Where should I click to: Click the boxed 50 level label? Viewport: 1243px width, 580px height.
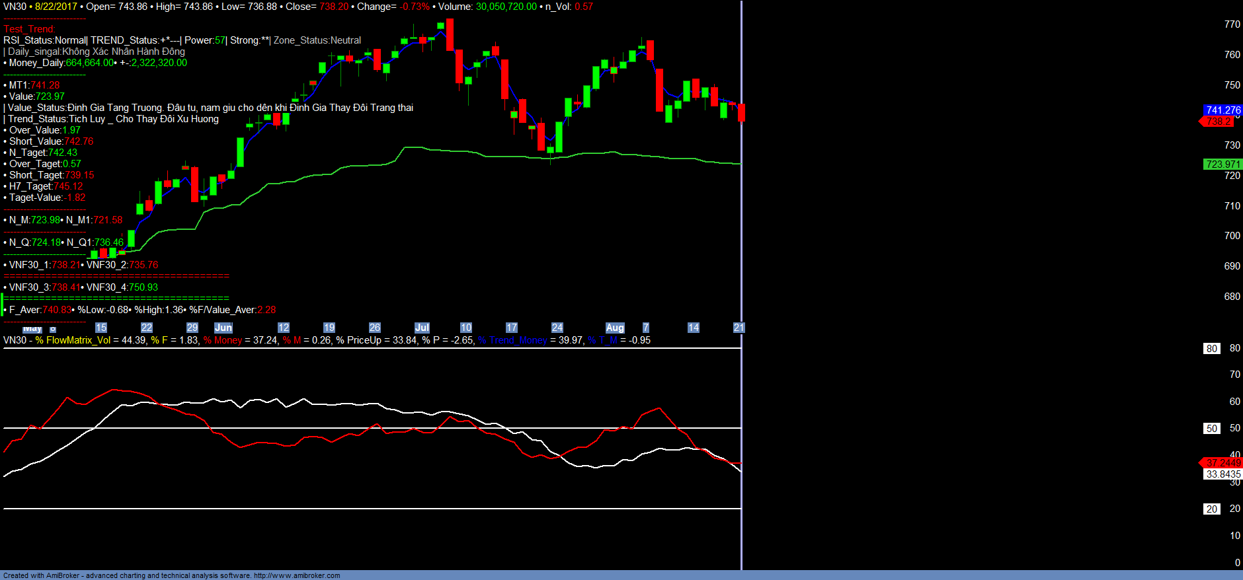point(1211,429)
